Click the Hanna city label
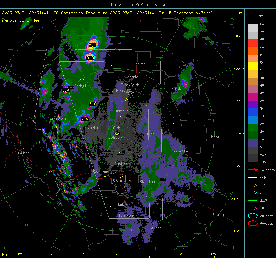276x258 pixels. 214,137
